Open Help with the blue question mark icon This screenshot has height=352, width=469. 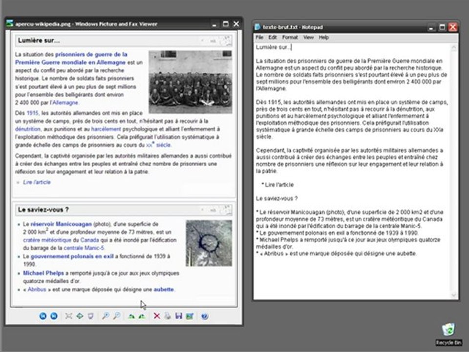coord(205,316)
